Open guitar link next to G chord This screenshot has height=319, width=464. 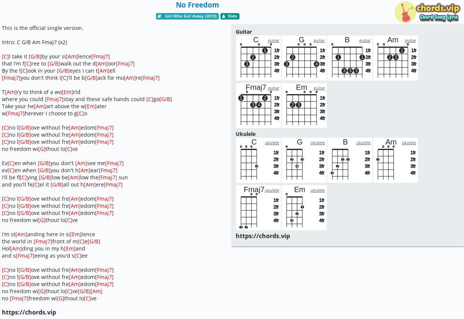pyautogui.click(x=319, y=40)
